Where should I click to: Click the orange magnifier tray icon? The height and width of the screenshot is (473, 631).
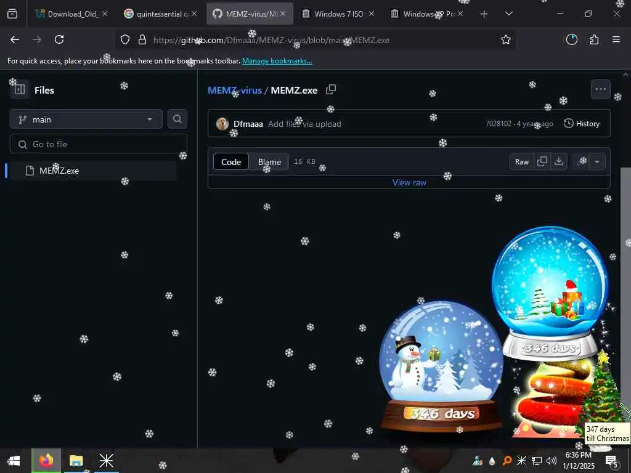[x=507, y=461]
